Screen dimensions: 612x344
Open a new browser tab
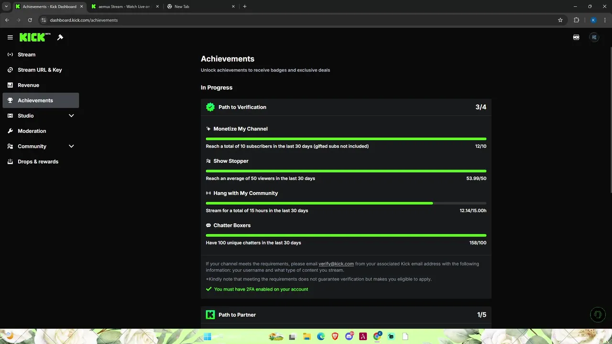click(x=245, y=7)
